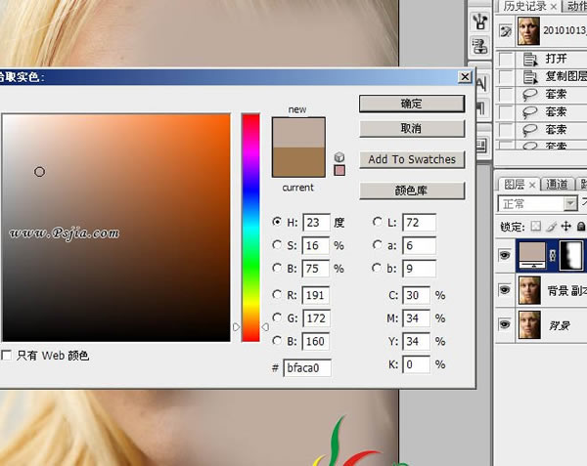Close the 图层 tab with its x
This screenshot has height=466, width=587.
[x=532, y=185]
